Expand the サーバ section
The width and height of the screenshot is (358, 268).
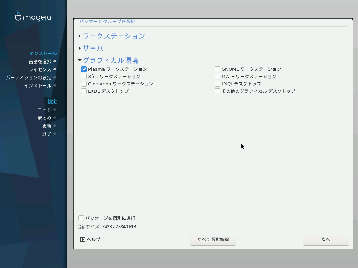80,48
